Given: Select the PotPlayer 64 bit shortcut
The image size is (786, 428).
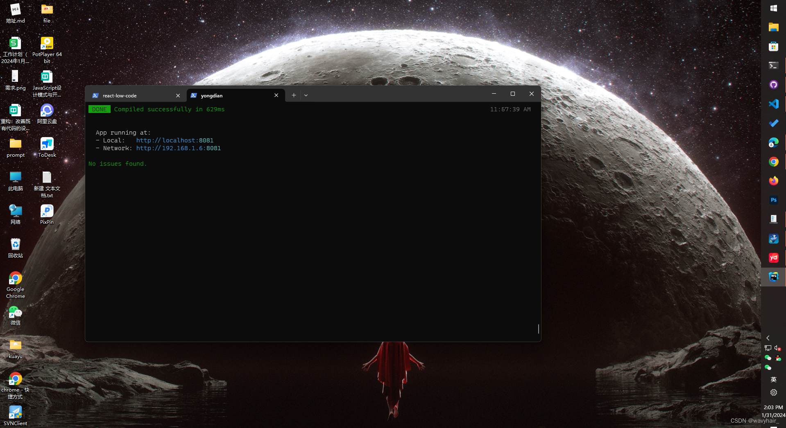Looking at the screenshot, I should click(47, 50).
